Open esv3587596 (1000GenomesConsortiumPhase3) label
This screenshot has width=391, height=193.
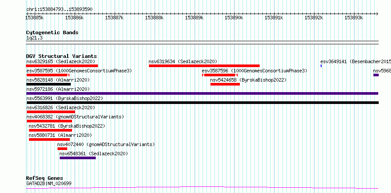(254, 71)
